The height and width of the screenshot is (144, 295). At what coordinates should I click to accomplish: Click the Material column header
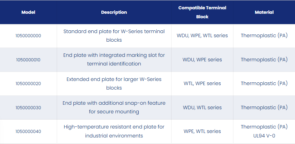(x=264, y=12)
